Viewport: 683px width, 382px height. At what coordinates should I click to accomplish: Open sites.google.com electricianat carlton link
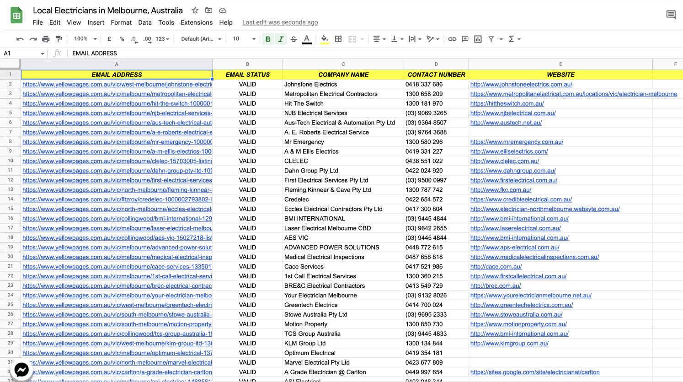(535, 372)
